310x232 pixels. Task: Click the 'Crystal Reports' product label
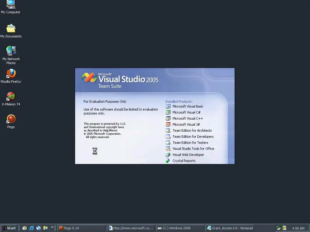coord(184,161)
